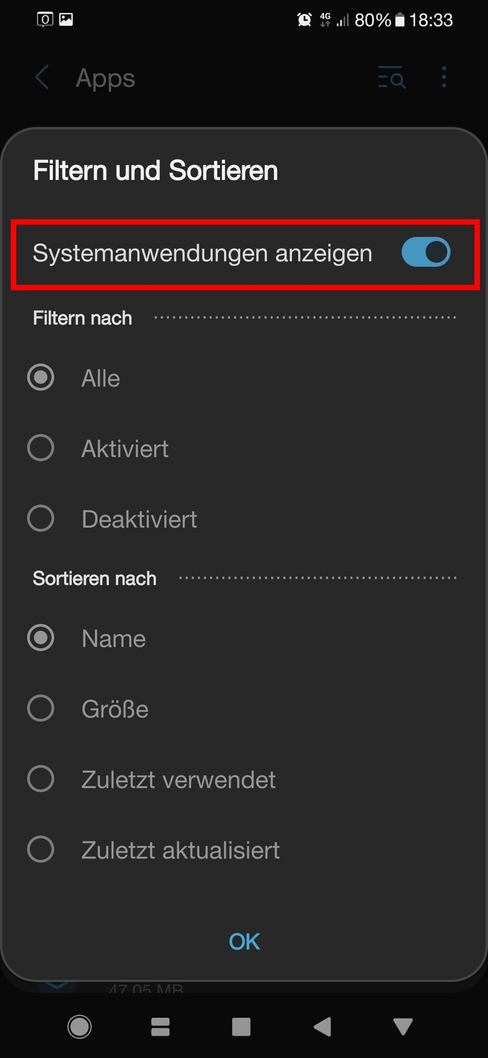Select sort by Name radio button

tap(41, 638)
